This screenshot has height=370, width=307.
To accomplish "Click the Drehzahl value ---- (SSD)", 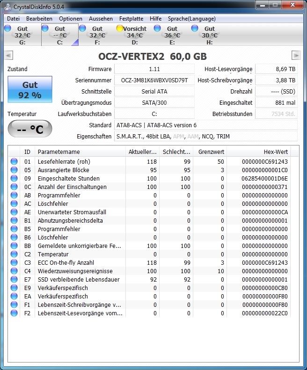I will click(276, 92).
